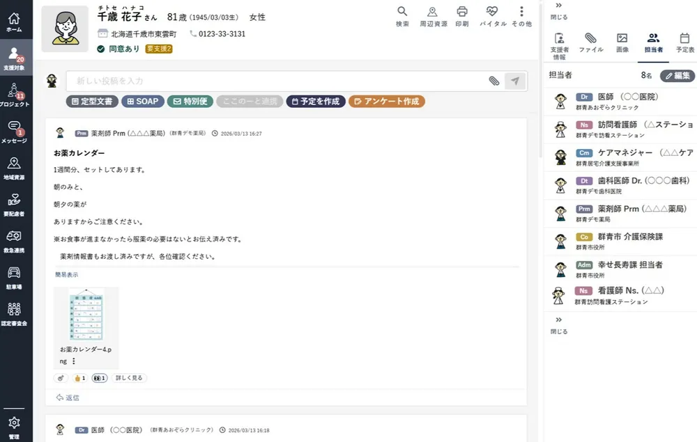Viewport: 697px width, 442px height.
Task: Select 歯科医師 Dr. row in 担当者 list
Action: 621,185
